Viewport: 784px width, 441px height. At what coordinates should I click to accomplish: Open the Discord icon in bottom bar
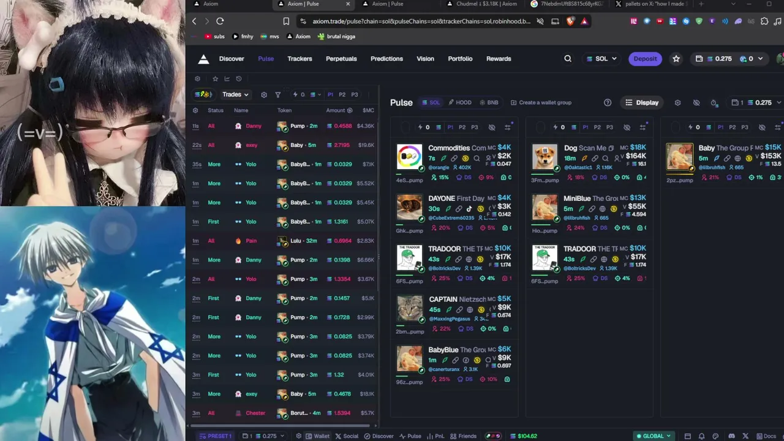click(x=731, y=436)
